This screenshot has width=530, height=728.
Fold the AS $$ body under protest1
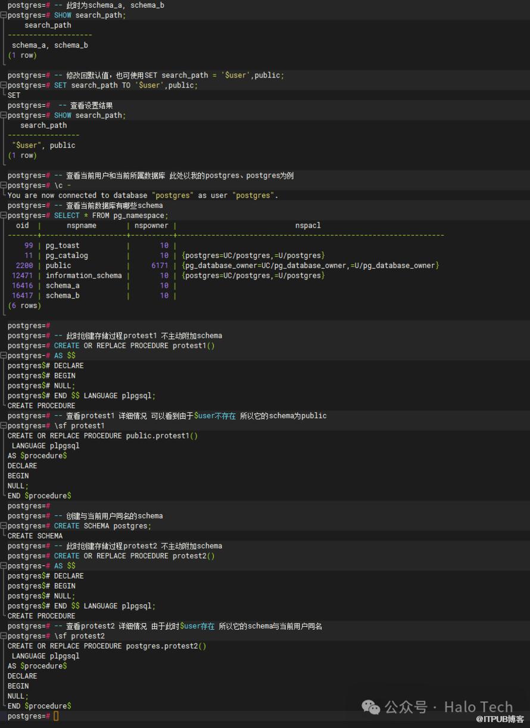(x=3, y=356)
